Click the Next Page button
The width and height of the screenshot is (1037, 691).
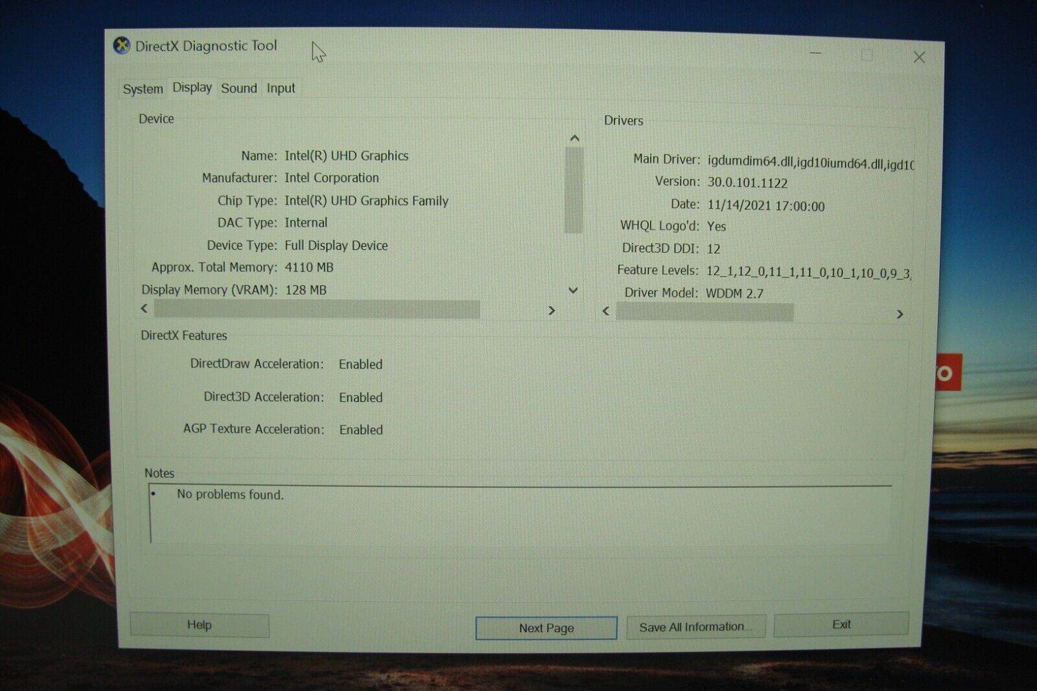546,627
